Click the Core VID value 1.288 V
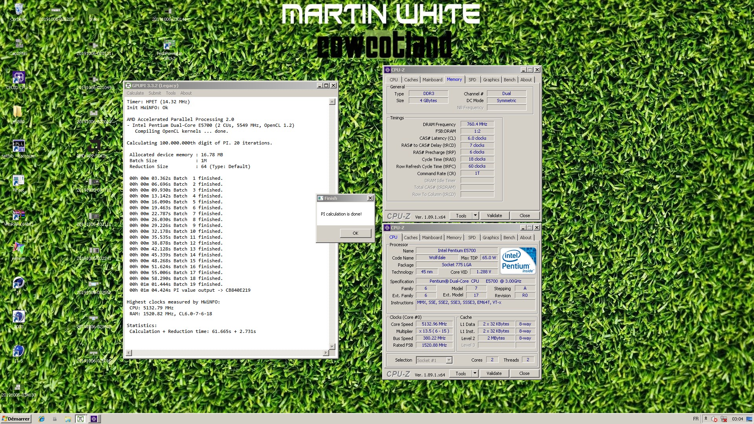754x424 pixels. pos(484,272)
